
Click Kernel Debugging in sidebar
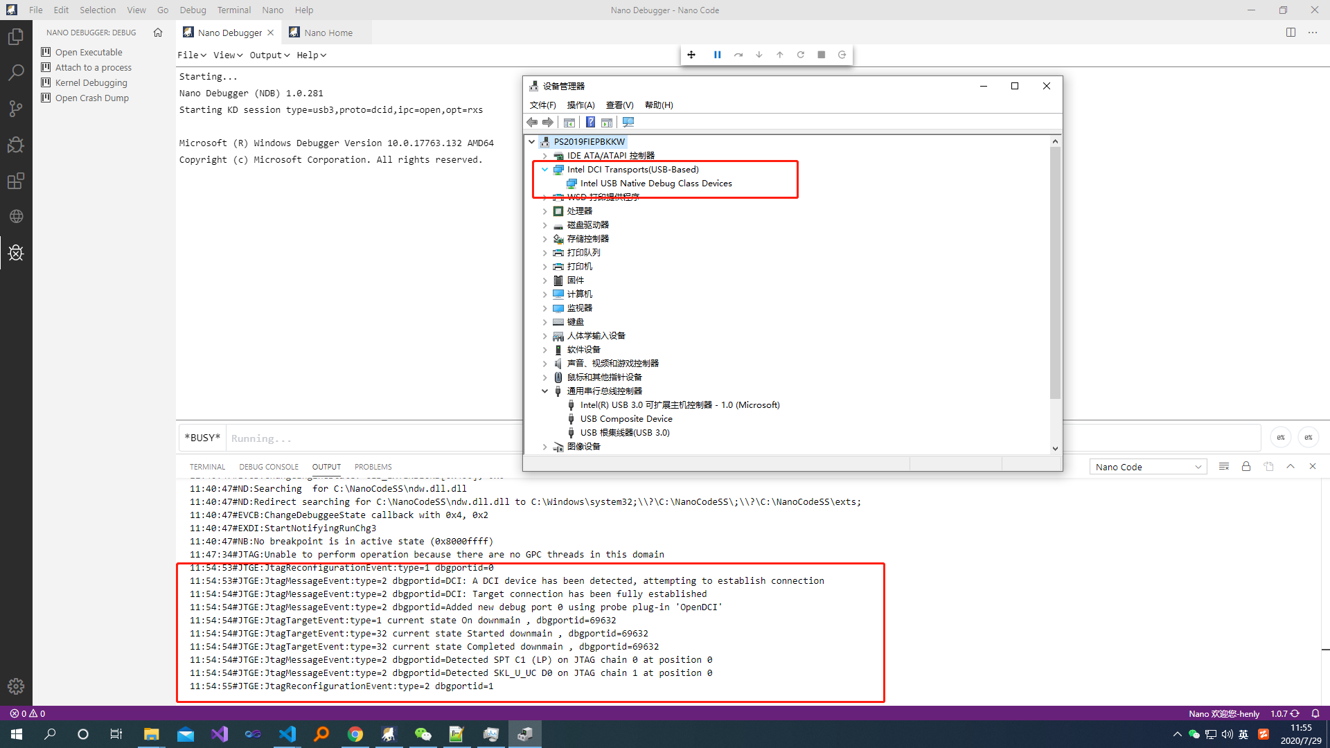[91, 82]
